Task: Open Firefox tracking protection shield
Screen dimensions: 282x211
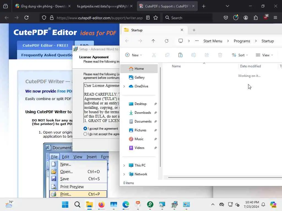Action: point(44,18)
